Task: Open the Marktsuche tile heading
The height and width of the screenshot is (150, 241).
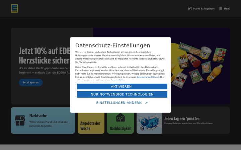Action: coord(38,116)
